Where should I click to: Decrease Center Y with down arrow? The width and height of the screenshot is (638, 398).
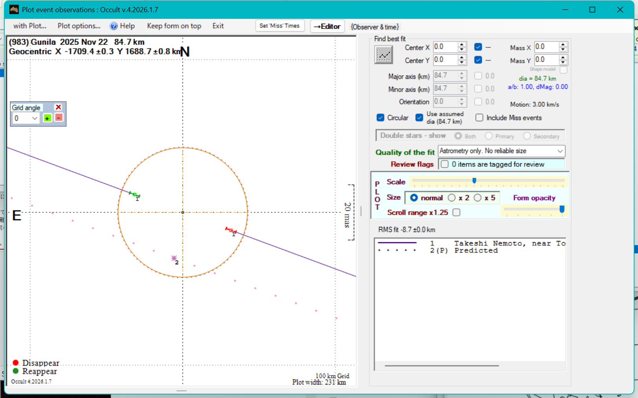(462, 63)
